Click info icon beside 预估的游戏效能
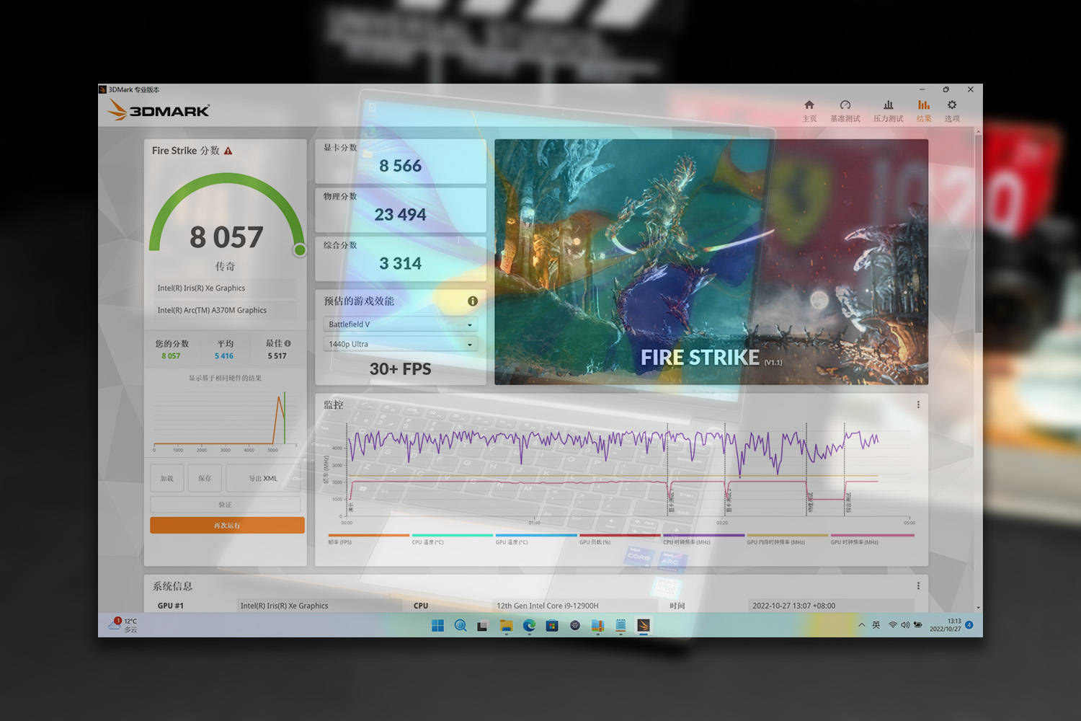Screen dimensions: 1081x721 pos(473,301)
